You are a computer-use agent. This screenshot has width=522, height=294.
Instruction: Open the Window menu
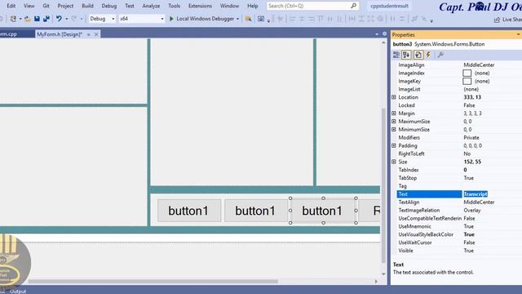pyautogui.click(x=229, y=6)
